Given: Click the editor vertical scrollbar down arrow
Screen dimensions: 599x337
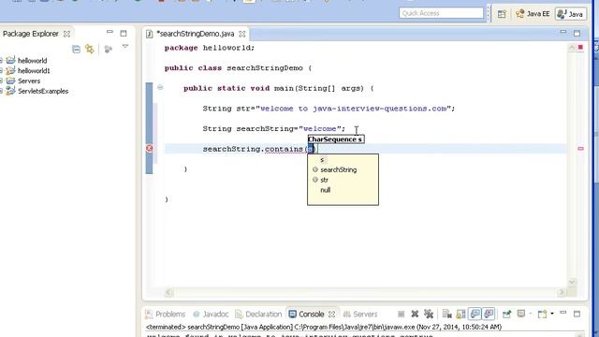Looking at the screenshot, I should tap(572, 282).
